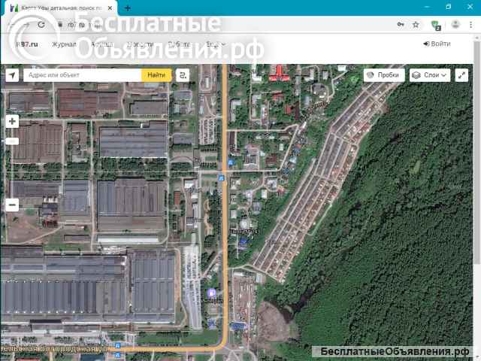
Task: Click the map zoom slider handle
Action: tap(12, 141)
